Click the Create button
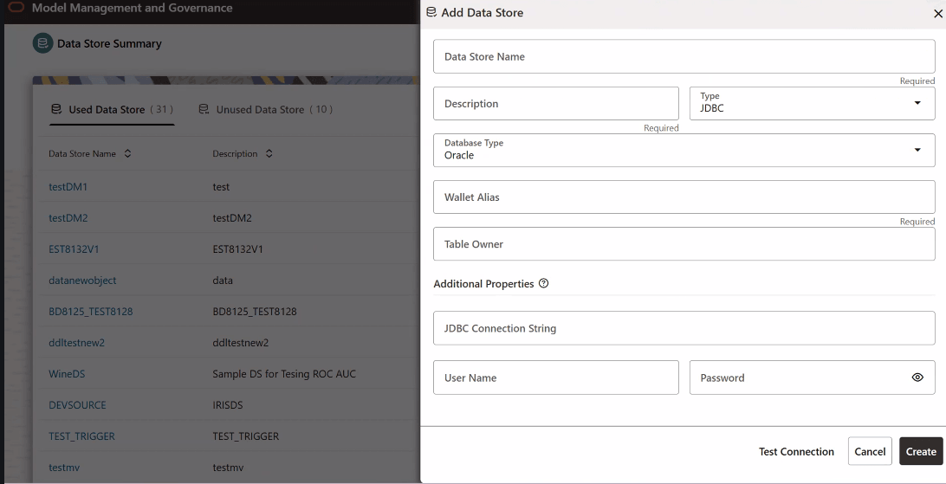 pos(921,451)
